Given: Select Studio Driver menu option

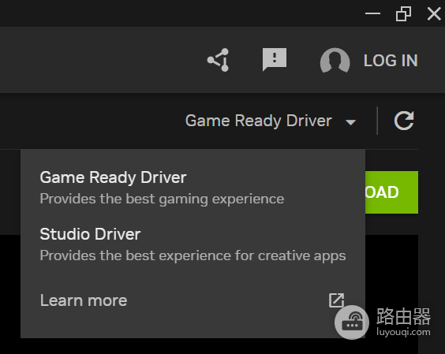Looking at the screenshot, I should (x=193, y=244).
